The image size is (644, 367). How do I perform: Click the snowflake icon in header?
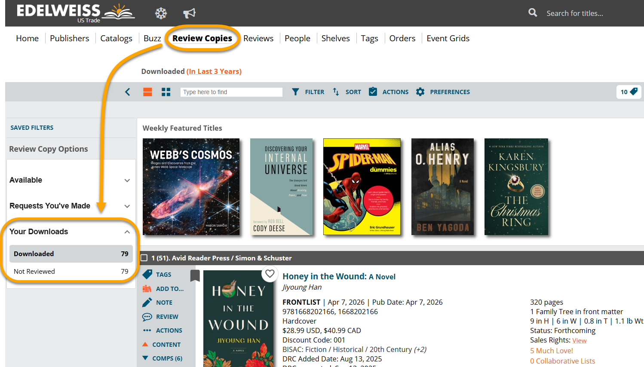coord(161,13)
